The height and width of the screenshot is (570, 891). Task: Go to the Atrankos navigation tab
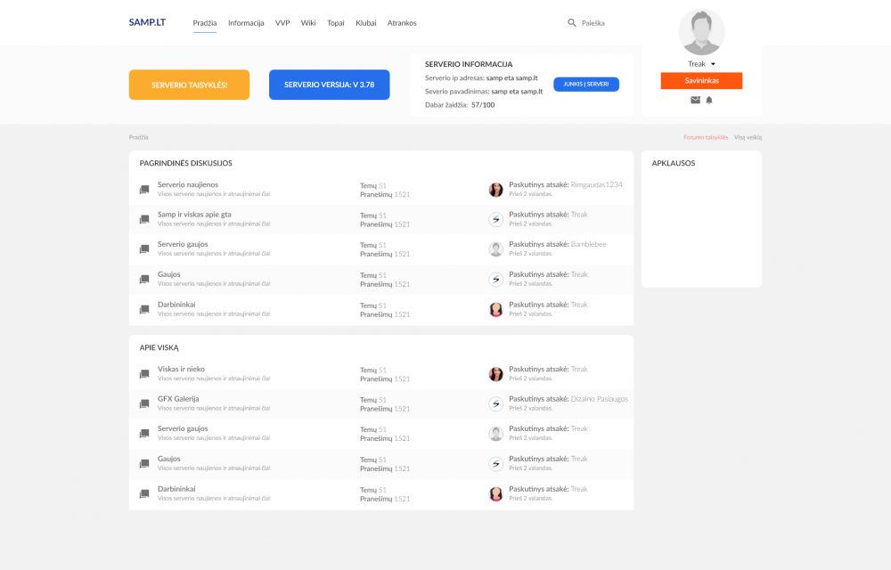click(x=402, y=23)
